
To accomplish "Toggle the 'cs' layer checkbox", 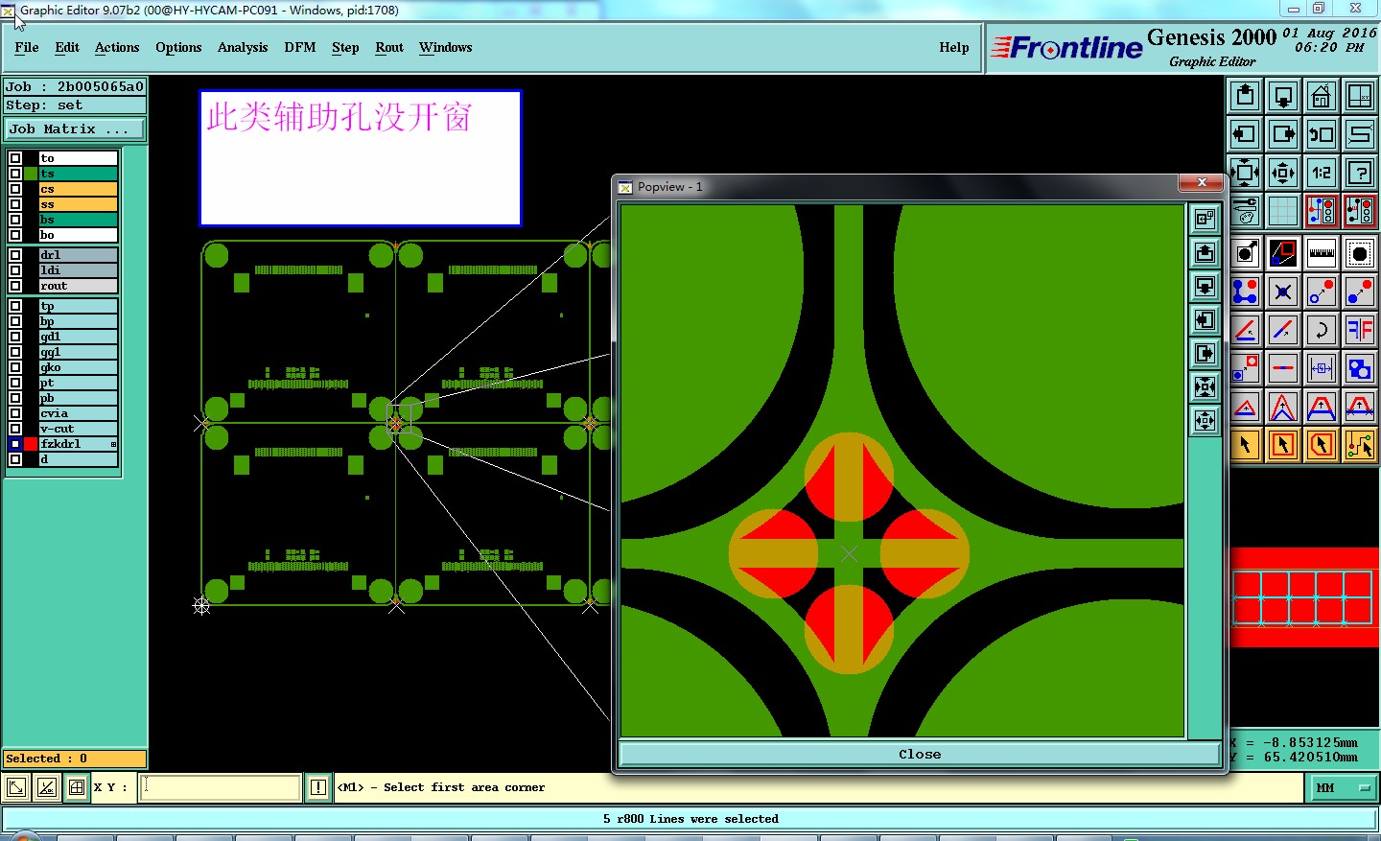I will pos(15,189).
